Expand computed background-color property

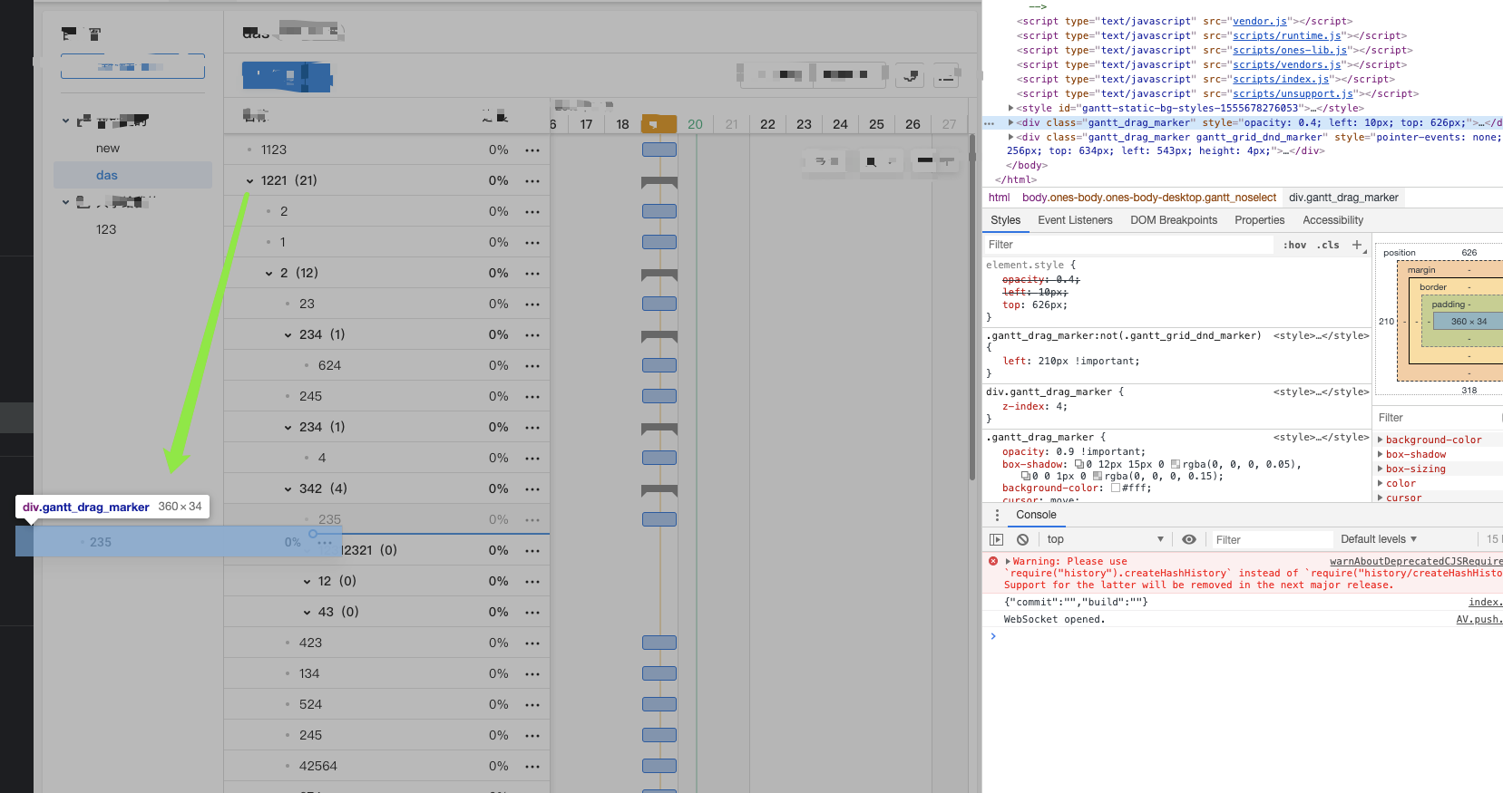1380,440
